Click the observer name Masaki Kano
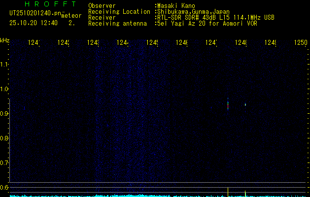 (176, 6)
